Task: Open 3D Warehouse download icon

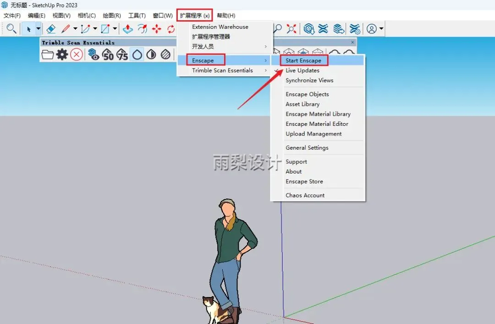Action: pos(309,29)
